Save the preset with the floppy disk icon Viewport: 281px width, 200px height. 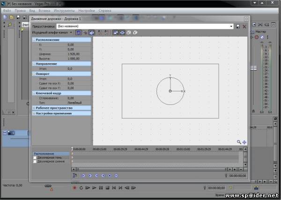237,26
